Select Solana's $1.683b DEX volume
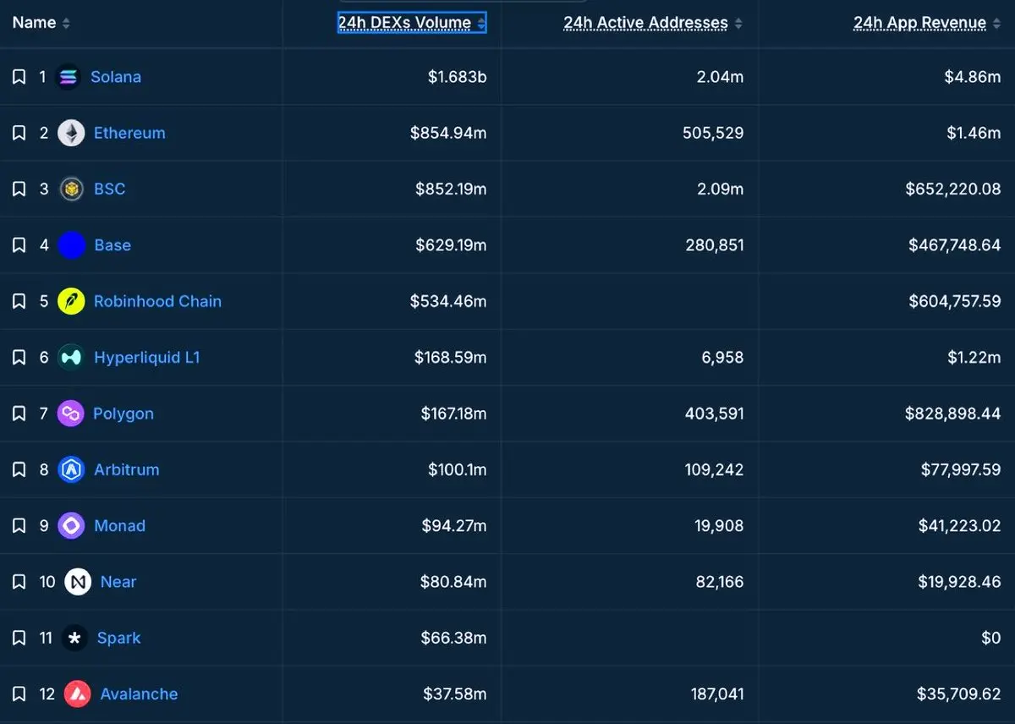 457,77
